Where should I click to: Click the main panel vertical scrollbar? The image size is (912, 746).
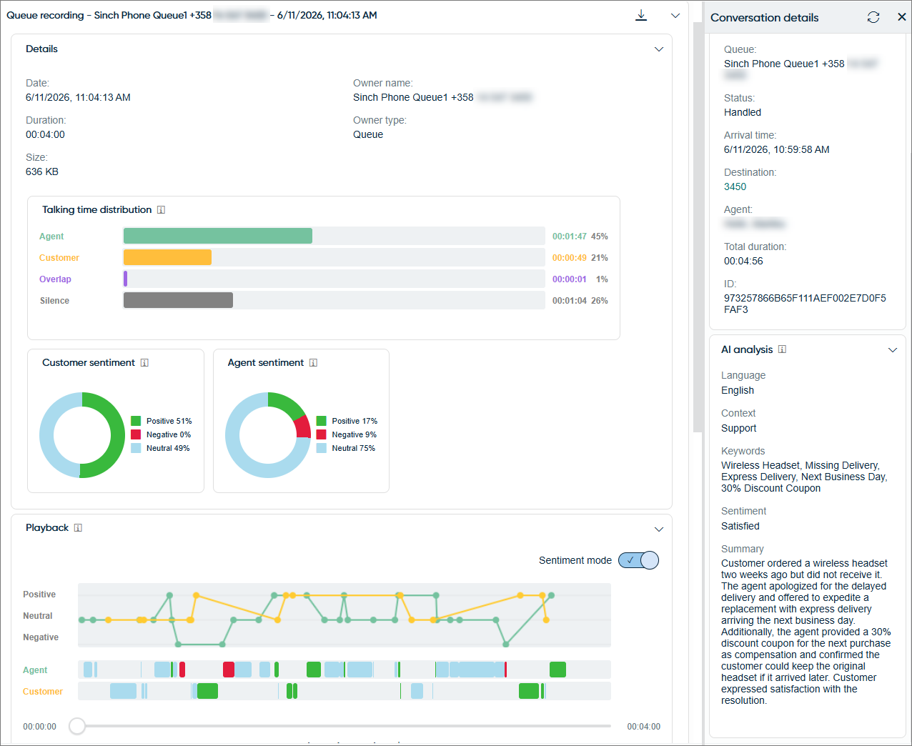[x=698, y=227]
